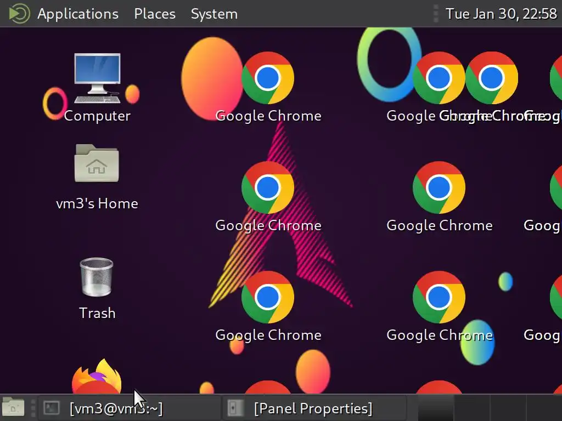Click the MATE logo on the top panel
The height and width of the screenshot is (421, 562).
pyautogui.click(x=19, y=14)
